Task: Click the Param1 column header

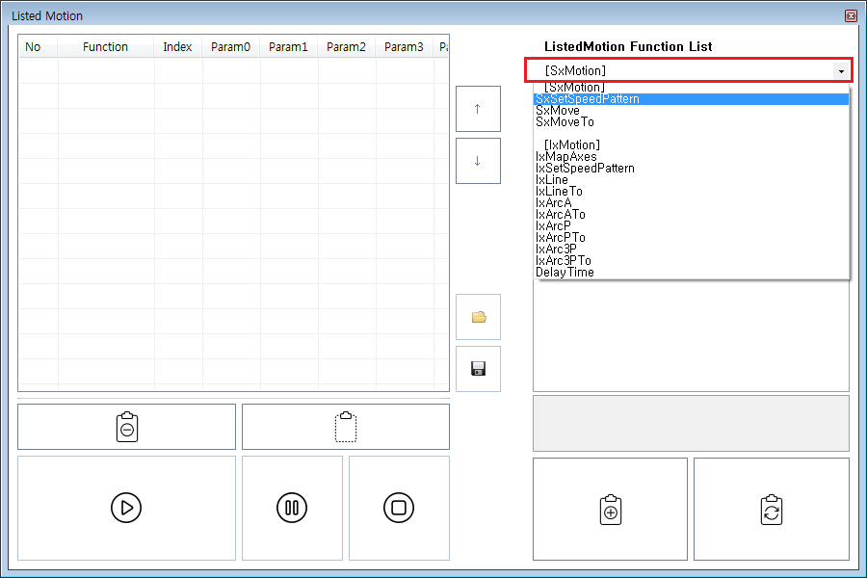Action: [x=288, y=47]
